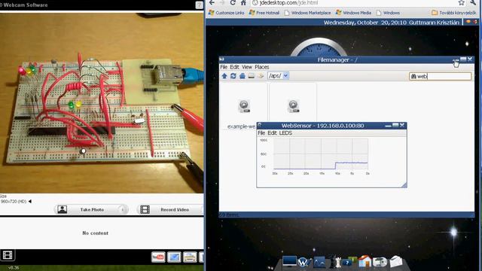Click the open folder icon in the Filemanager toolbar

coord(261,76)
